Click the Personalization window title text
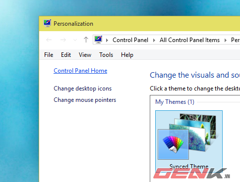Viewport: 240px width, 182px height. [73, 24]
